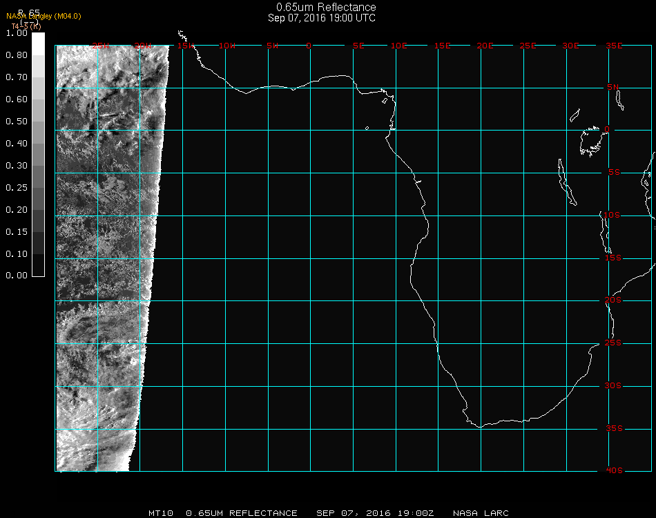Screen dimensions: 656x518
Task: Click the 20E longitude label
Action: (x=485, y=46)
